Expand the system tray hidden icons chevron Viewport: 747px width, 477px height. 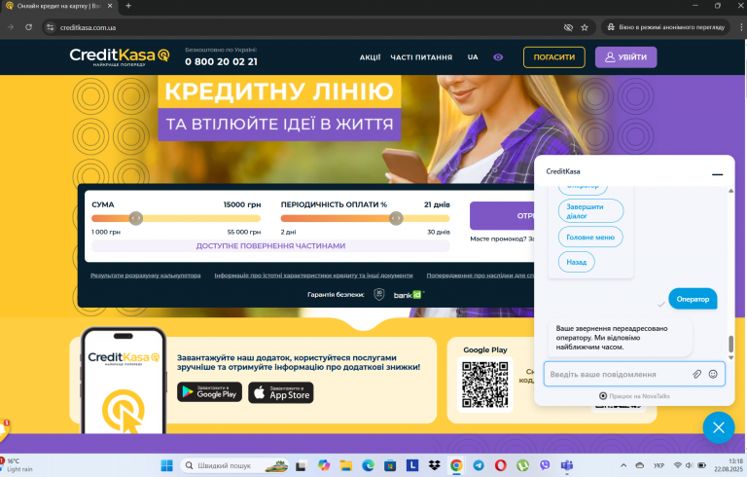coord(623,465)
